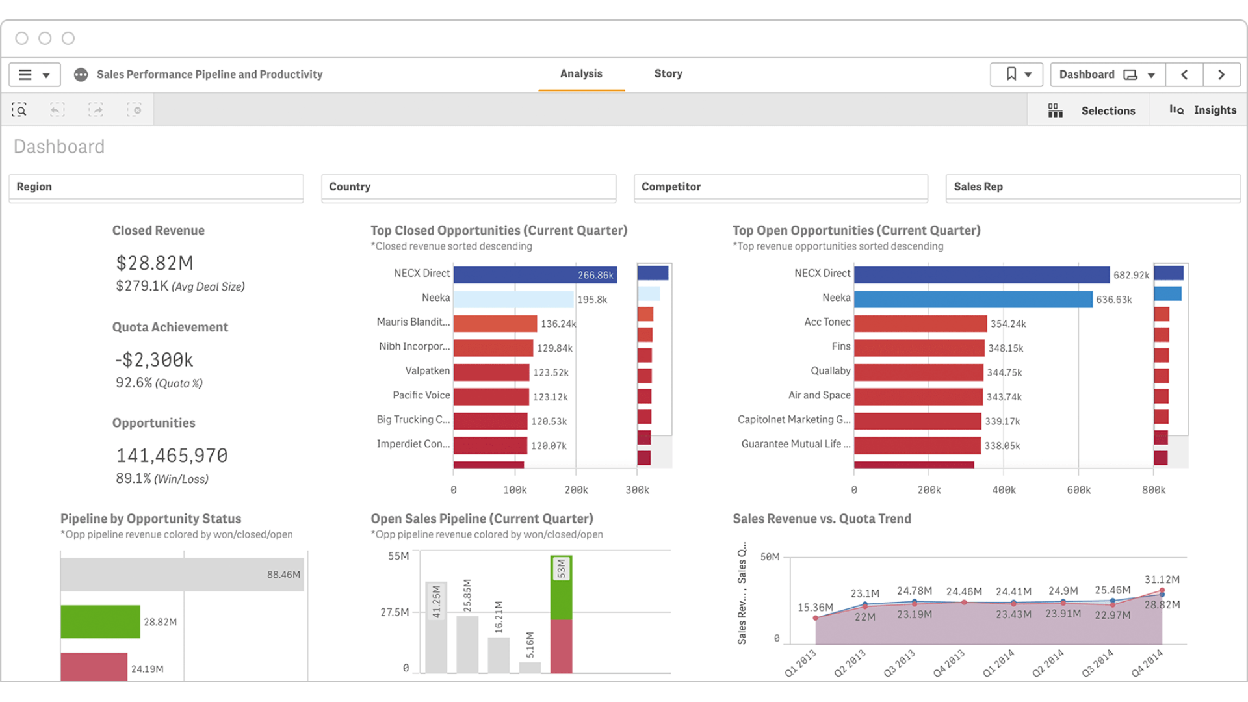This screenshot has height=702, width=1248.
Task: Click the green 28.82M pipeline bar
Action: click(x=100, y=622)
